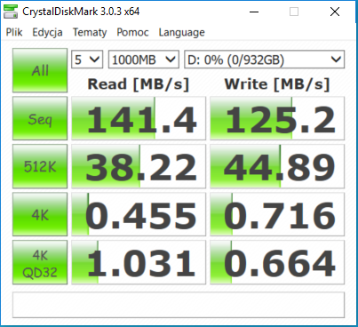Start the 4K QD32 test
This screenshot has height=327, width=358.
tap(40, 262)
